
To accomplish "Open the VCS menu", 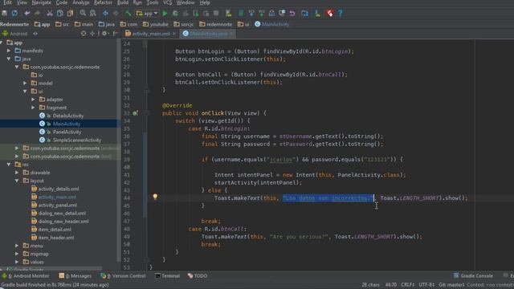I will [x=168, y=2].
